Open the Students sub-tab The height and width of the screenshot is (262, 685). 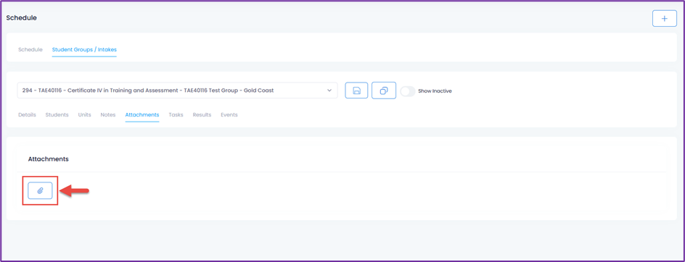click(57, 115)
